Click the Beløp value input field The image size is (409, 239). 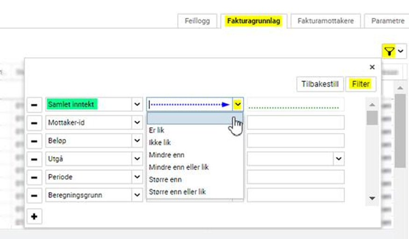tap(295, 141)
